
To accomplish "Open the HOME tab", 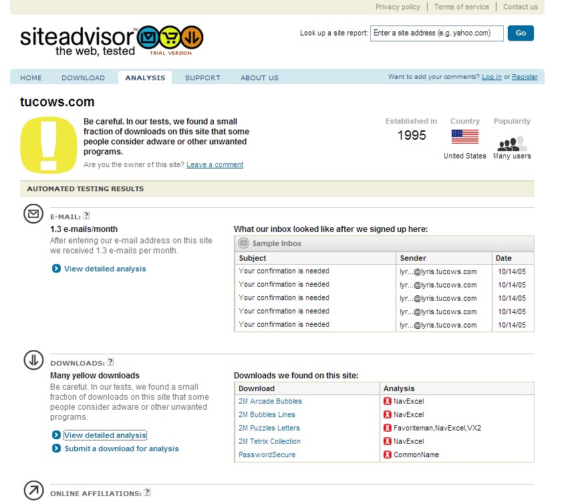I will (31, 78).
